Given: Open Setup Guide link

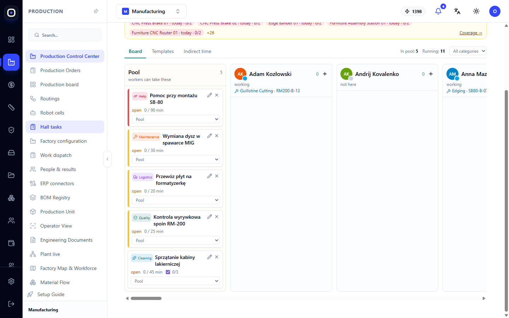Looking at the screenshot, I should 51,294.
